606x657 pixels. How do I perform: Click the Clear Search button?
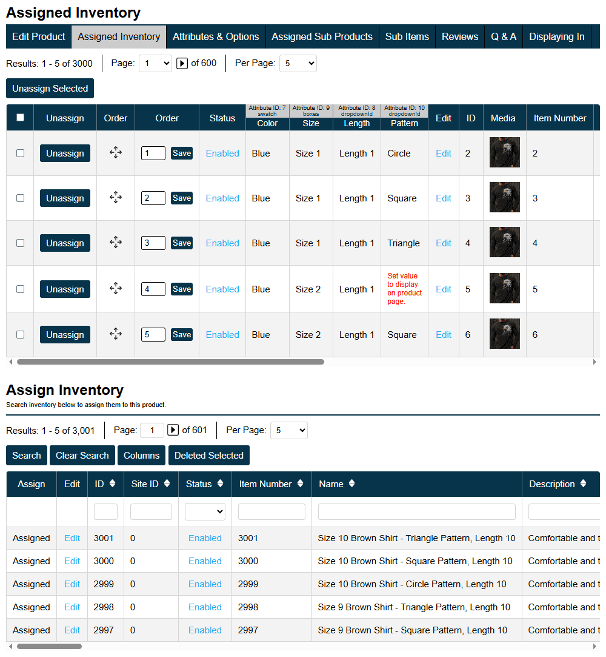(x=82, y=455)
